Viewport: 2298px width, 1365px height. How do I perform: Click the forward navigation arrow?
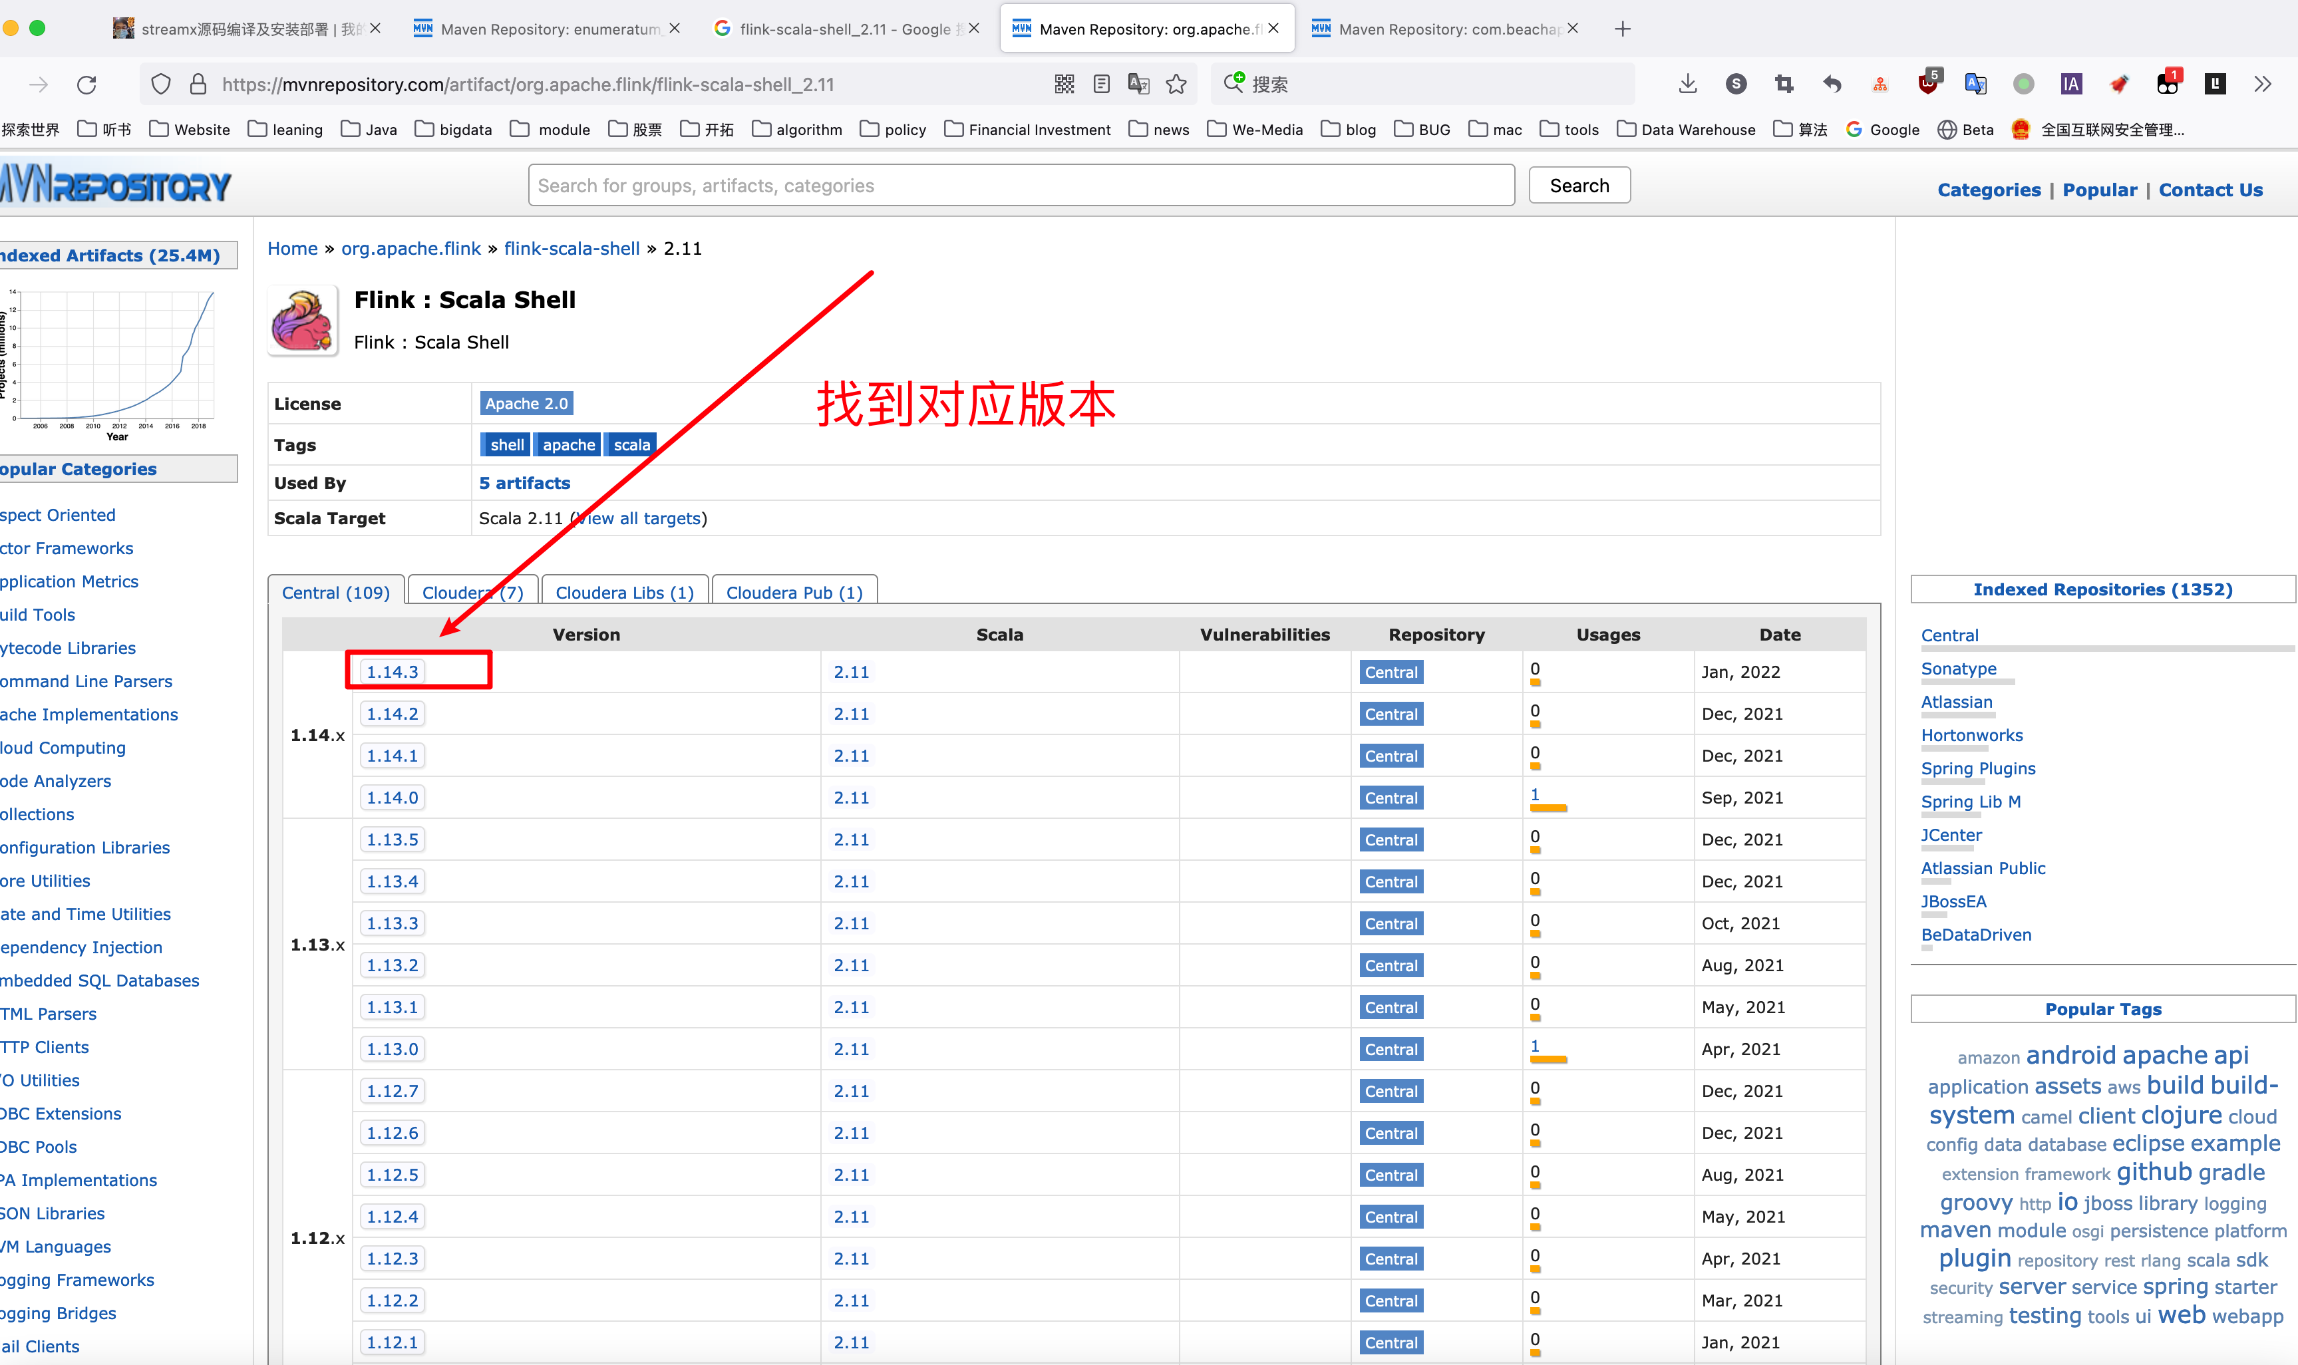pyautogui.click(x=39, y=84)
